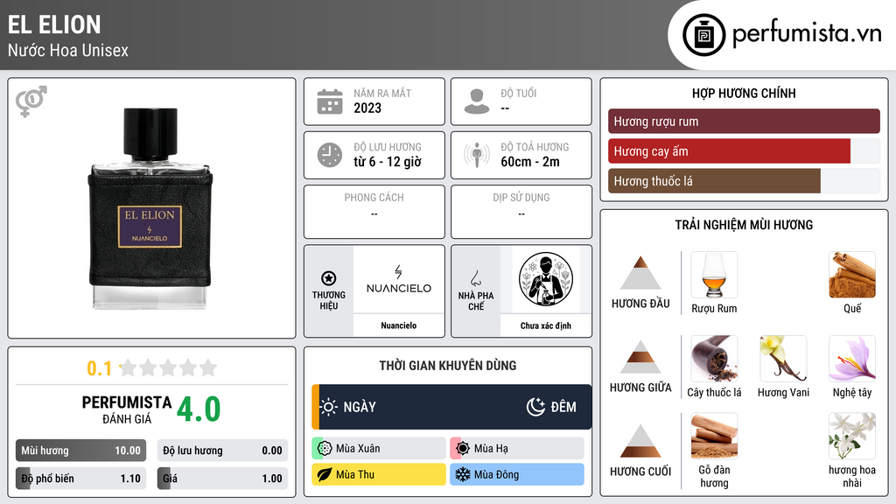Click the Cây thuốc lá note image
Image resolution: width=896 pixels, height=504 pixels.
pyautogui.click(x=714, y=359)
